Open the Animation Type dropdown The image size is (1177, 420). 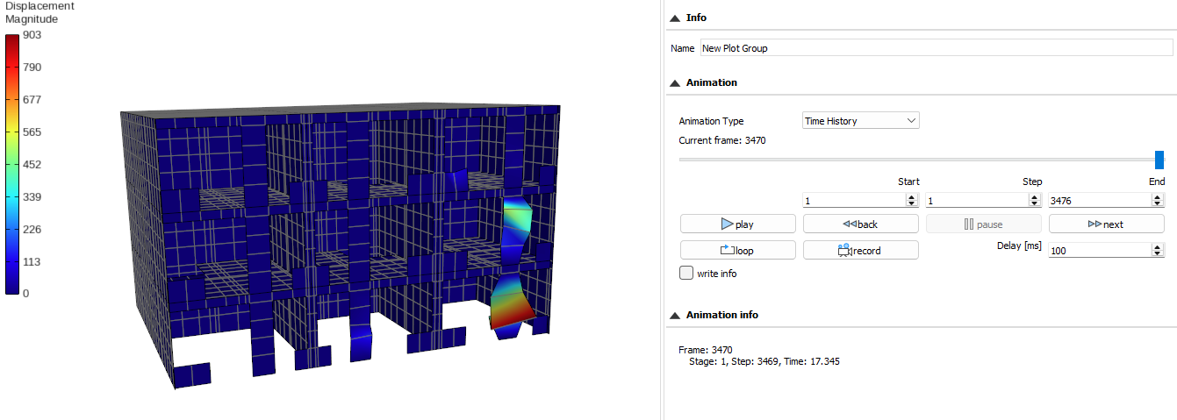click(861, 121)
